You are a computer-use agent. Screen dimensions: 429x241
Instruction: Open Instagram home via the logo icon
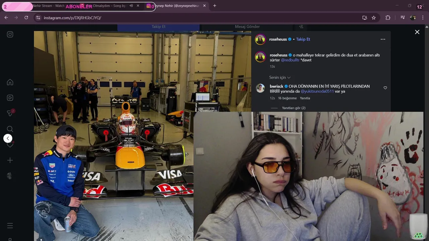pyautogui.click(x=10, y=34)
